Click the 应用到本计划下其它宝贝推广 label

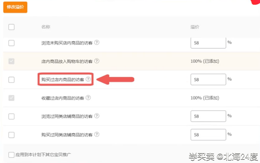(x=43, y=155)
